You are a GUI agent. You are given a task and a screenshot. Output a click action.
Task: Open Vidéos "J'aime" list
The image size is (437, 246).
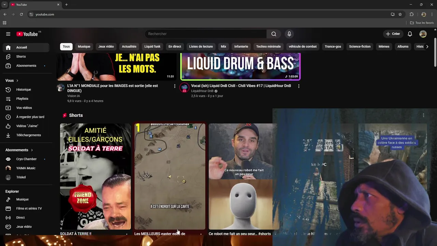point(26,126)
